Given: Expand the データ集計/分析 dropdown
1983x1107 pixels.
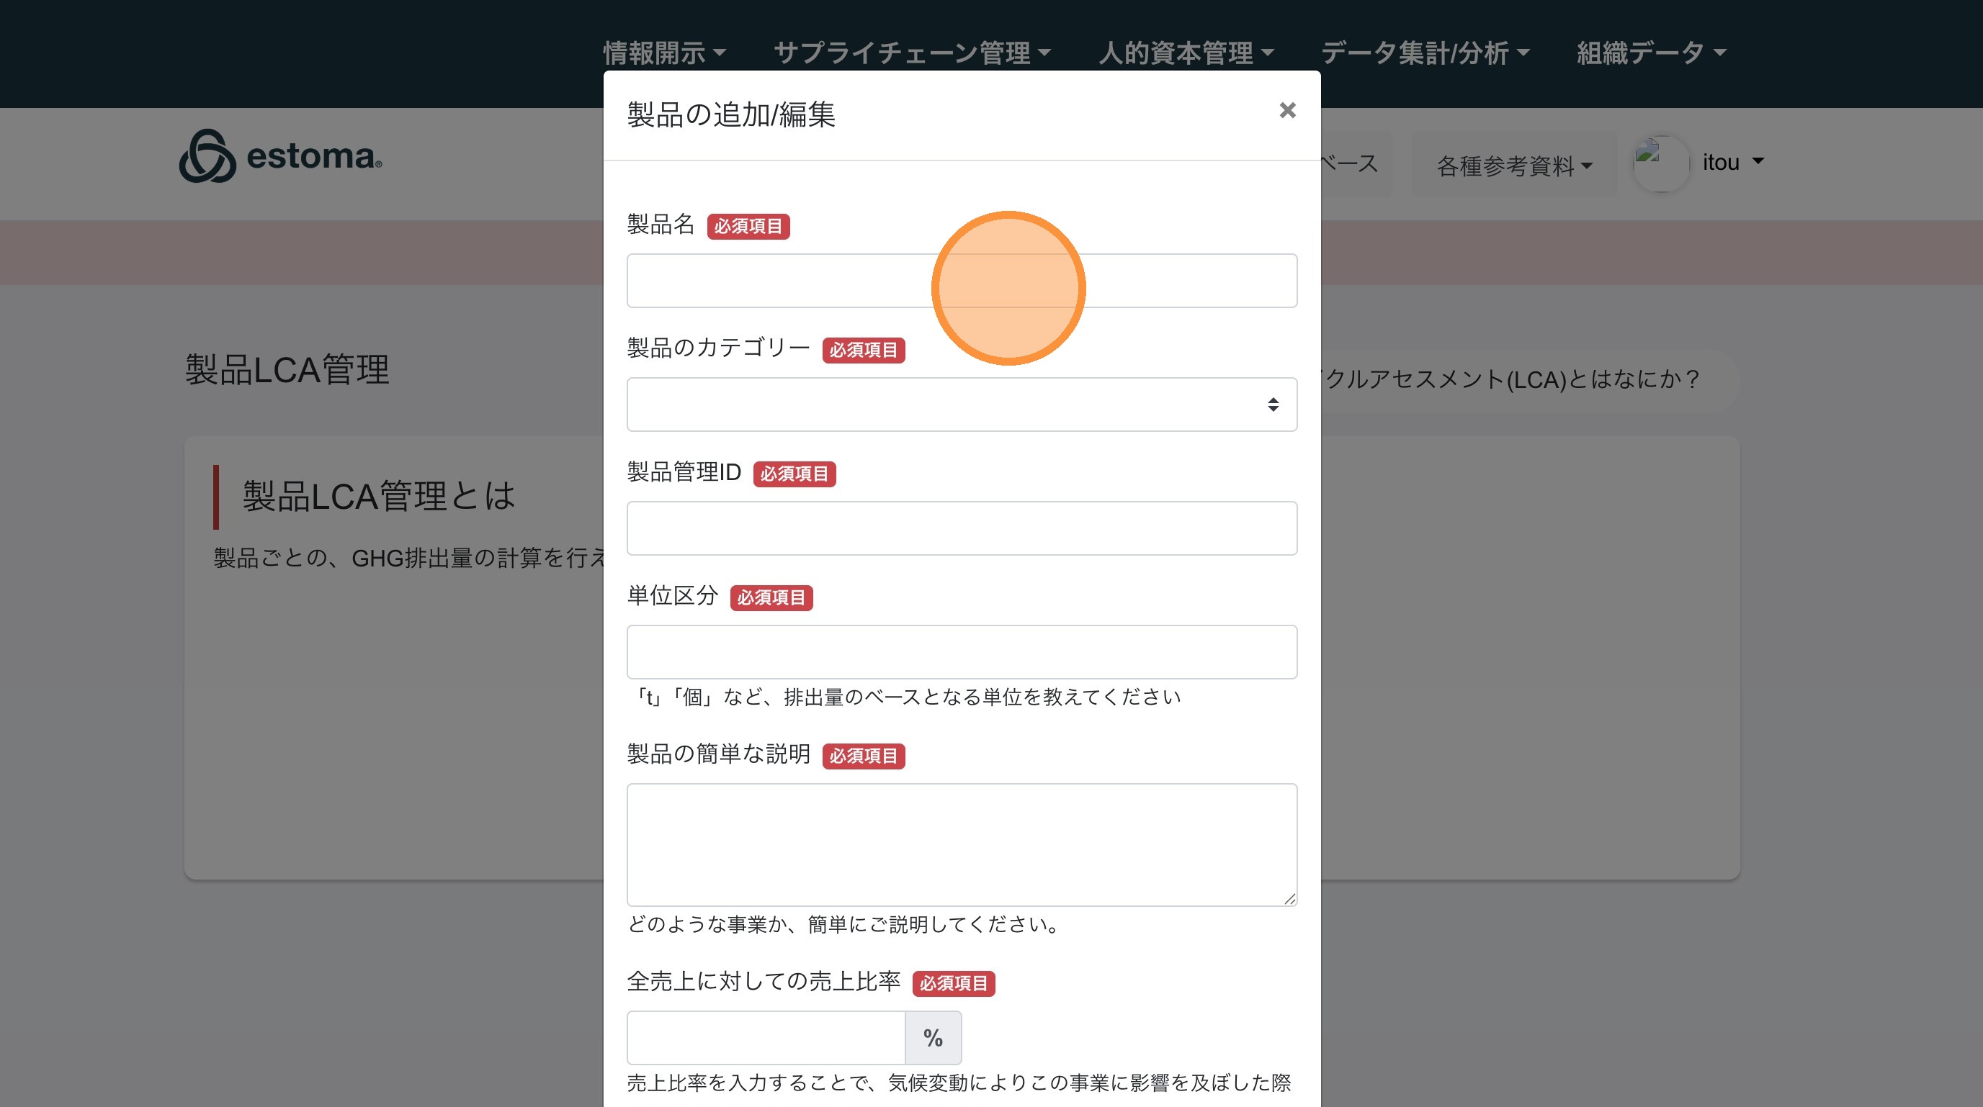Looking at the screenshot, I should coord(1425,53).
